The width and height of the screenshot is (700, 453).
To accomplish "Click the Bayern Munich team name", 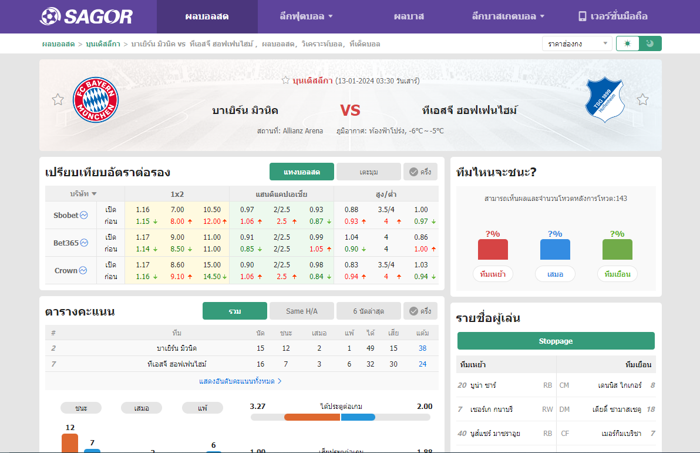I will coord(245,110).
